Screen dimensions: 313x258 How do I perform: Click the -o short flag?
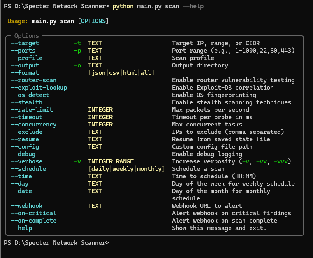pos(77,65)
